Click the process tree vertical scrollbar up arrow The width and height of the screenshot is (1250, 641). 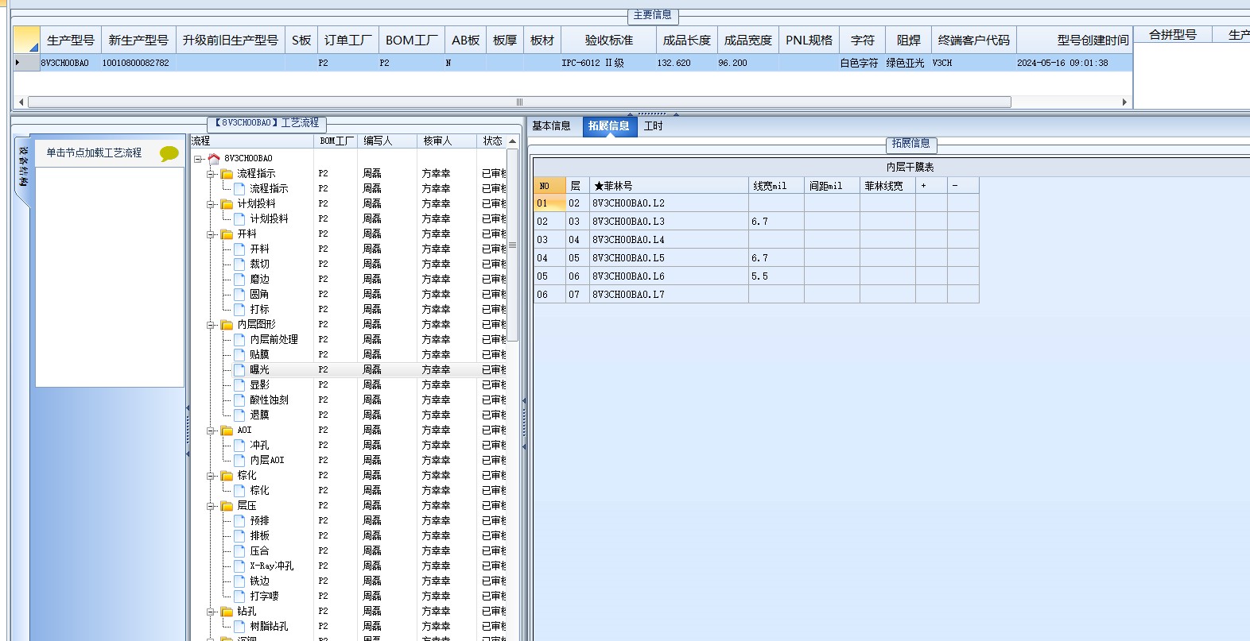[x=513, y=141]
